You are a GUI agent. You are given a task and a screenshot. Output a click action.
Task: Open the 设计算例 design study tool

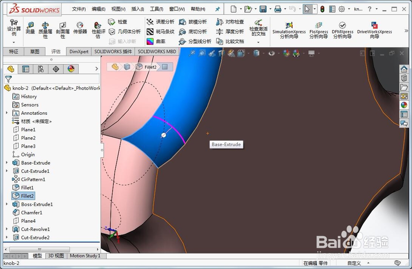click(14, 28)
